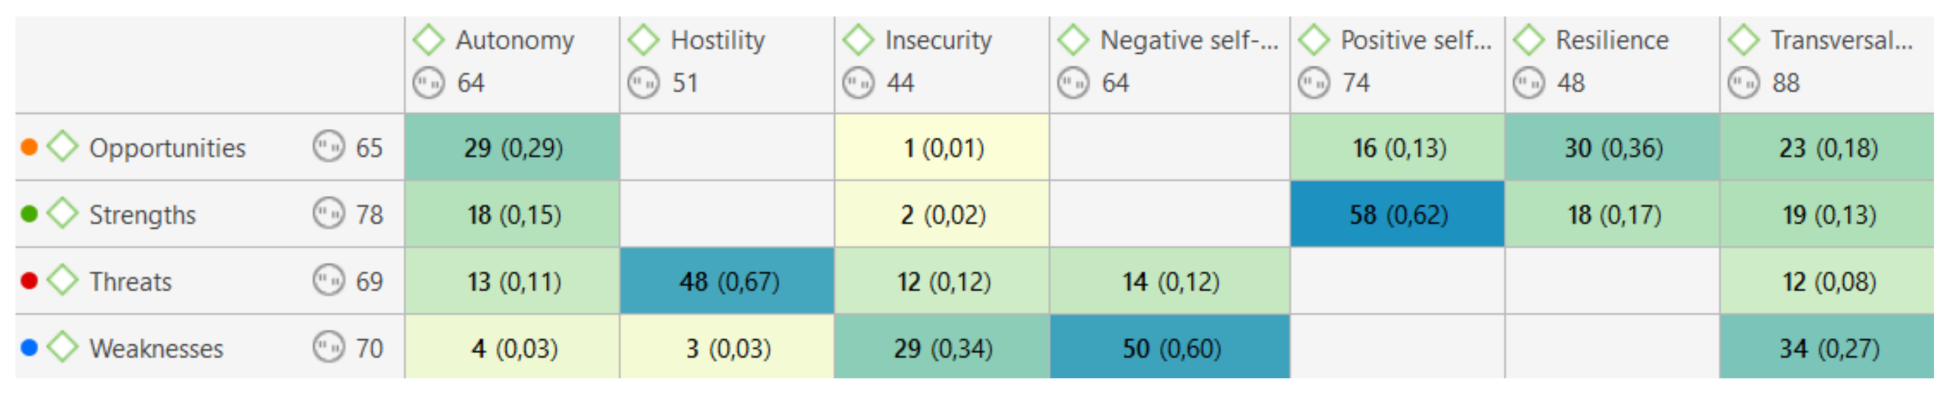Open the Strengths–Positive self cell showing 58
The width and height of the screenshot is (1947, 394).
1398,215
